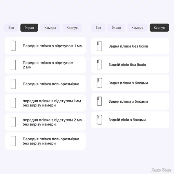Select 'передня плівка з відступом 2 мм без вирізу камери'

[x=52, y=122]
